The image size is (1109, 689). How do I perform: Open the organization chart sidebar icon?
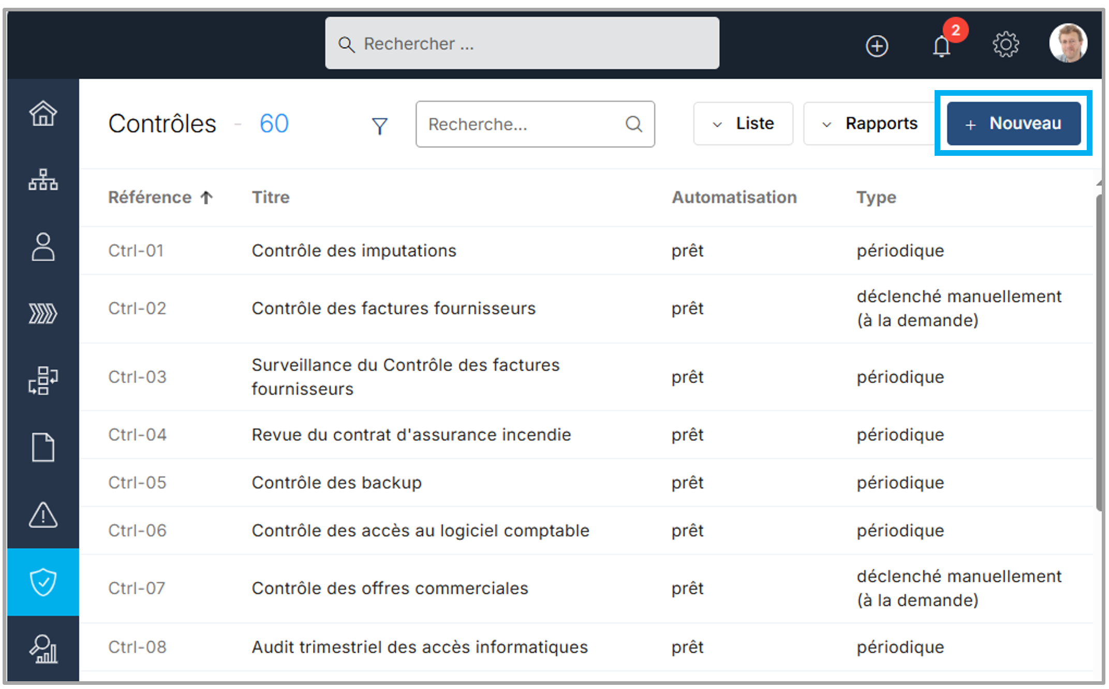pos(43,180)
